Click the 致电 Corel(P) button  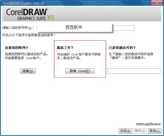80,71
